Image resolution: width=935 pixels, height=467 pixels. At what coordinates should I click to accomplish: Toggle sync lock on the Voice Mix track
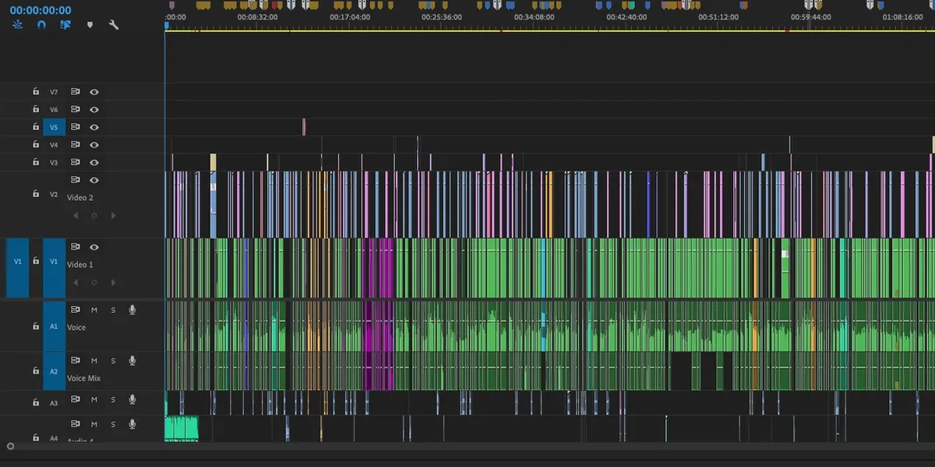point(74,360)
